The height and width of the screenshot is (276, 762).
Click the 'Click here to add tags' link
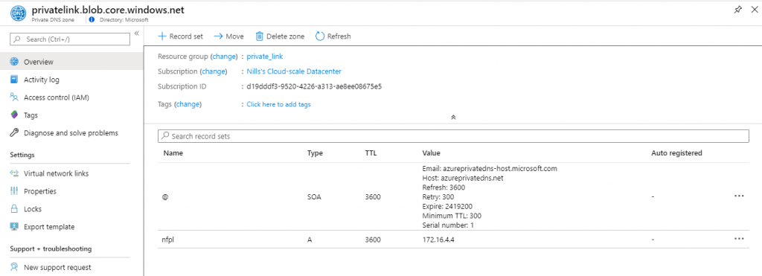pos(278,104)
